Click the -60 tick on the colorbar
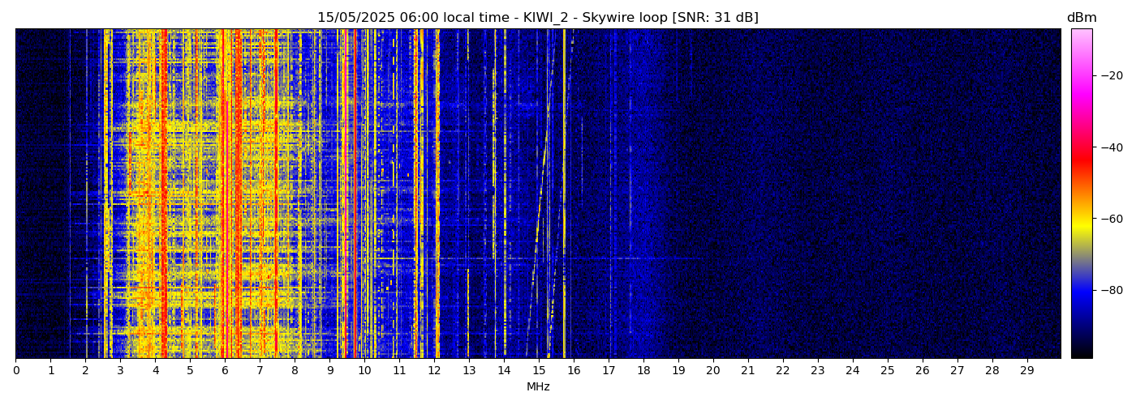The height and width of the screenshot is (405, 1136). pos(1112,219)
